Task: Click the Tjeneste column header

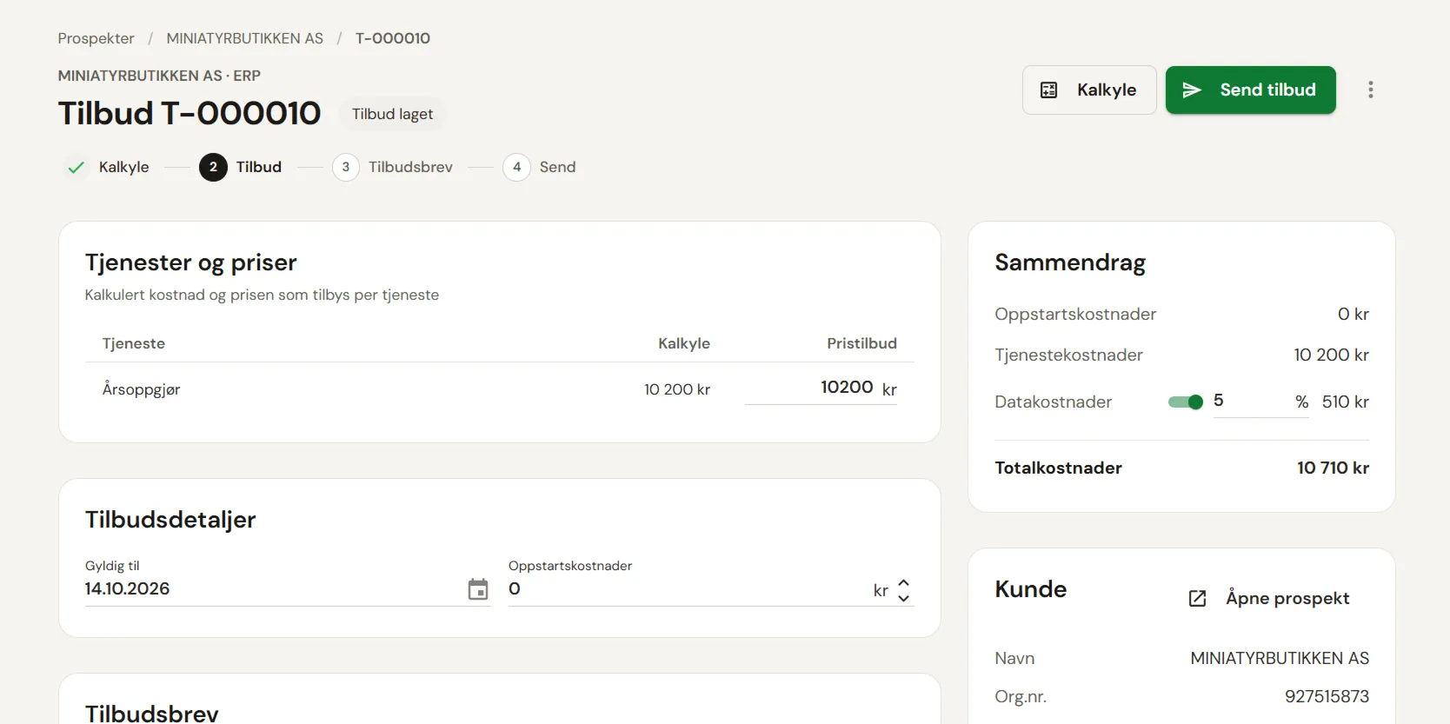Action: pos(134,343)
